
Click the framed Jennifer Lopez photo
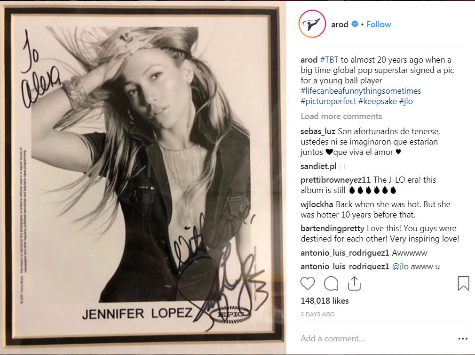pos(143,177)
